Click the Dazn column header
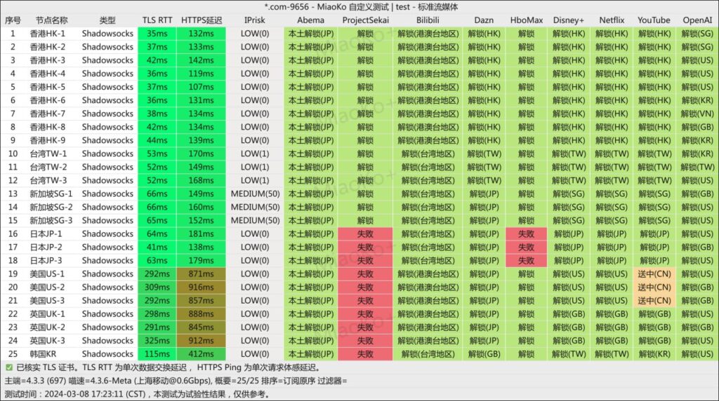The width and height of the screenshot is (719, 401). pos(484,20)
